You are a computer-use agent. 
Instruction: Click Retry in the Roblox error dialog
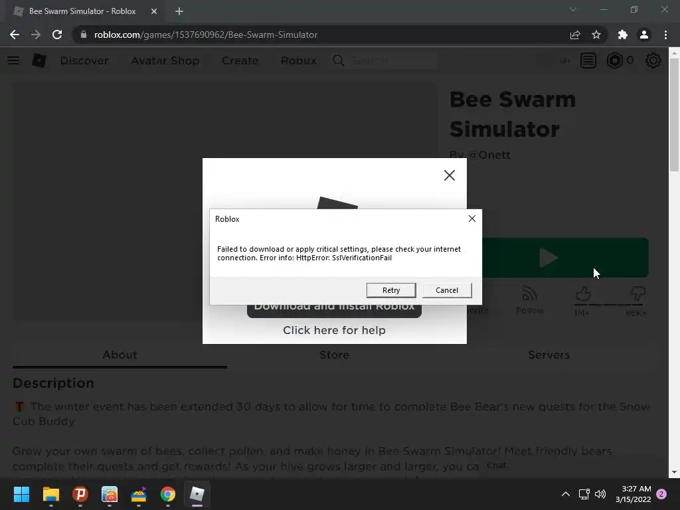pos(390,290)
